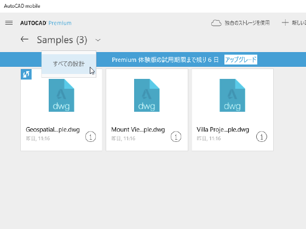
Task: Show info for Mount Vie...ple.dwg
Action: [x=176, y=136]
